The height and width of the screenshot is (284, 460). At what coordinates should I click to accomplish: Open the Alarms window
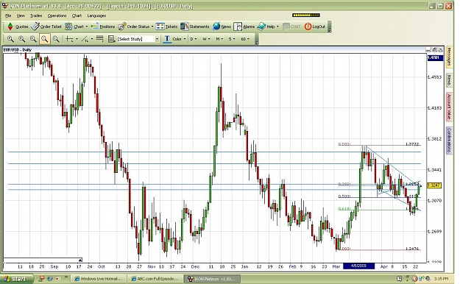coord(244,26)
